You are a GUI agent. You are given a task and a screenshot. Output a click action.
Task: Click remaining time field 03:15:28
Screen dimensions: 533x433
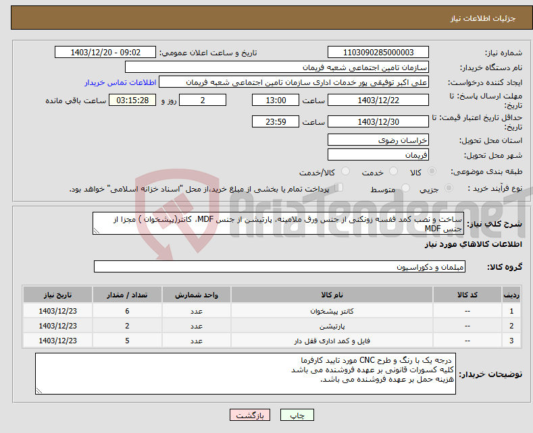coord(132,100)
